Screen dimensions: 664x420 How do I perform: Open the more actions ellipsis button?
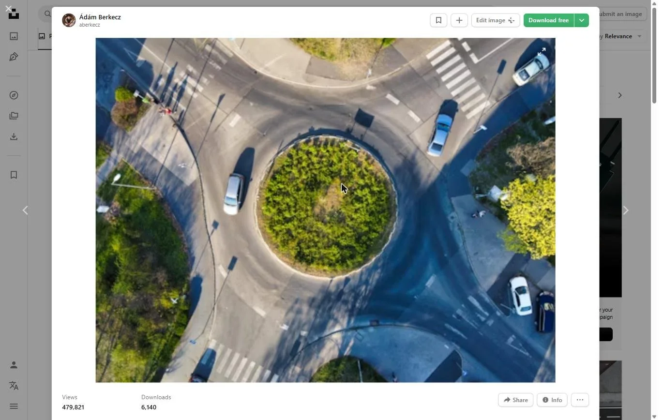tap(580, 400)
